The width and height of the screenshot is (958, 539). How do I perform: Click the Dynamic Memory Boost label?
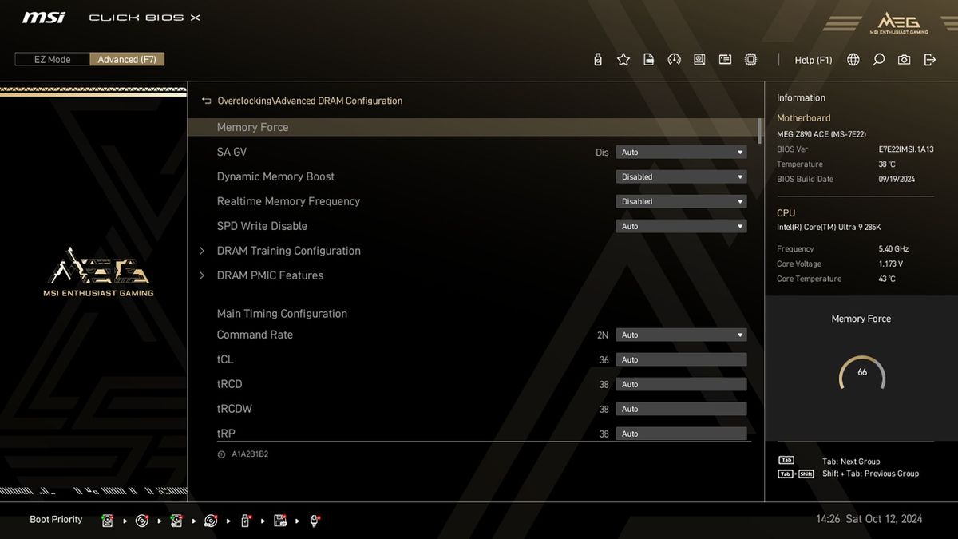tap(275, 176)
